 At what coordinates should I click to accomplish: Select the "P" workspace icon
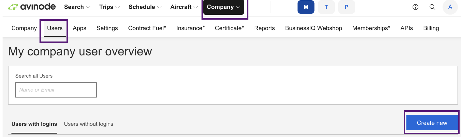pos(346,7)
